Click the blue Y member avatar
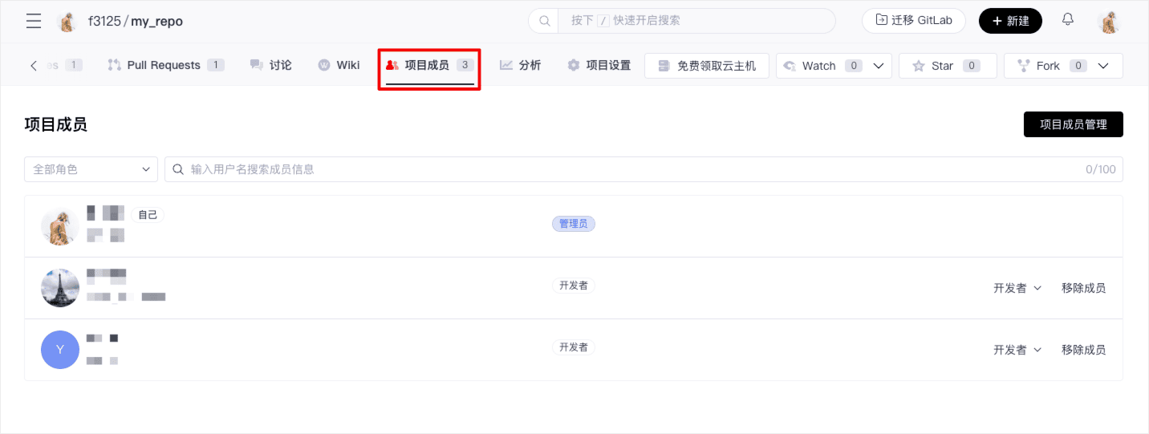Viewport: 1149px width, 434px height. pyautogui.click(x=60, y=350)
